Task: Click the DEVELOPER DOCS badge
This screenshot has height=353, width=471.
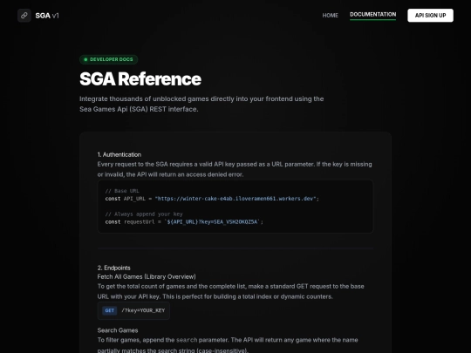Action: pos(108,59)
